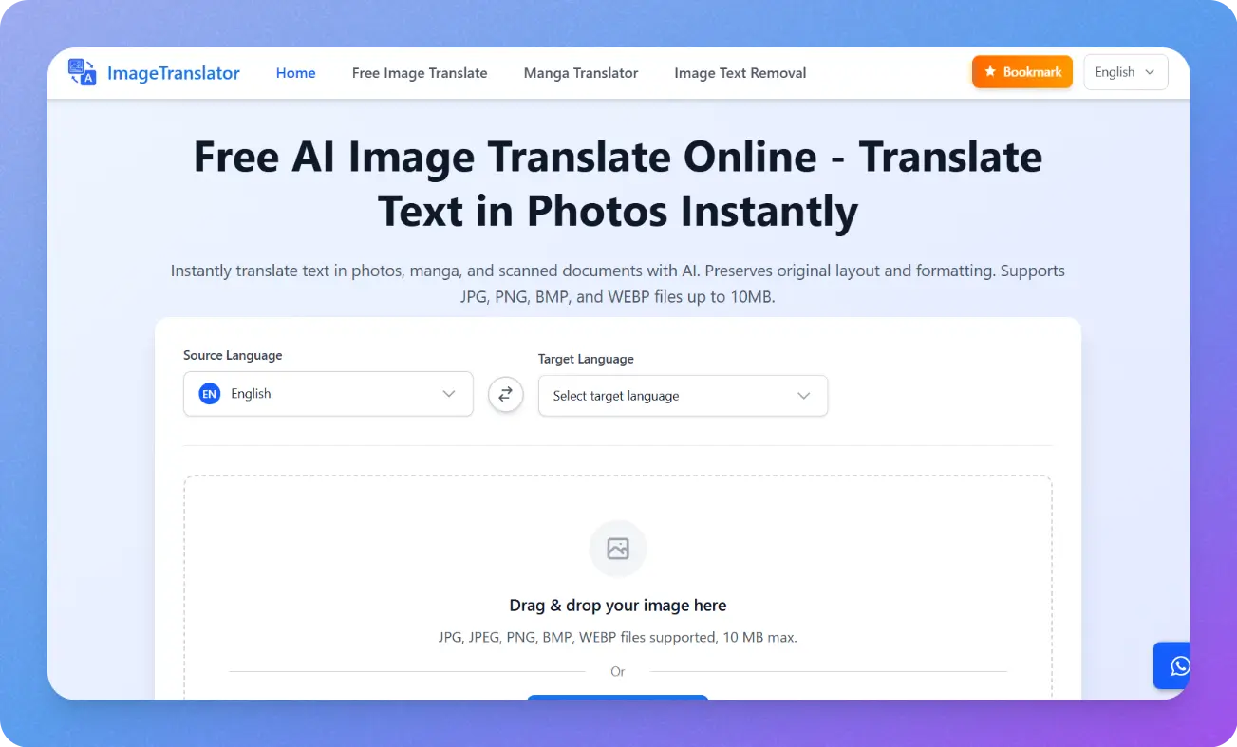Click the star icon on Bookmark

pos(990,72)
